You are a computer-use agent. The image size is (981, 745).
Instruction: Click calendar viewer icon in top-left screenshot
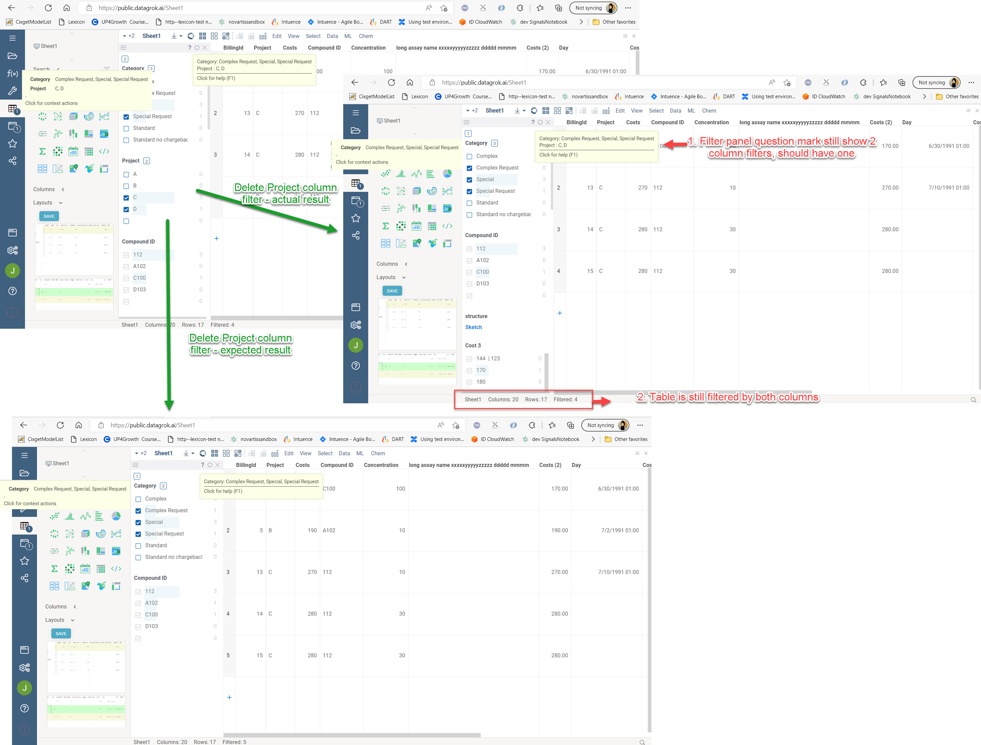coord(73,151)
